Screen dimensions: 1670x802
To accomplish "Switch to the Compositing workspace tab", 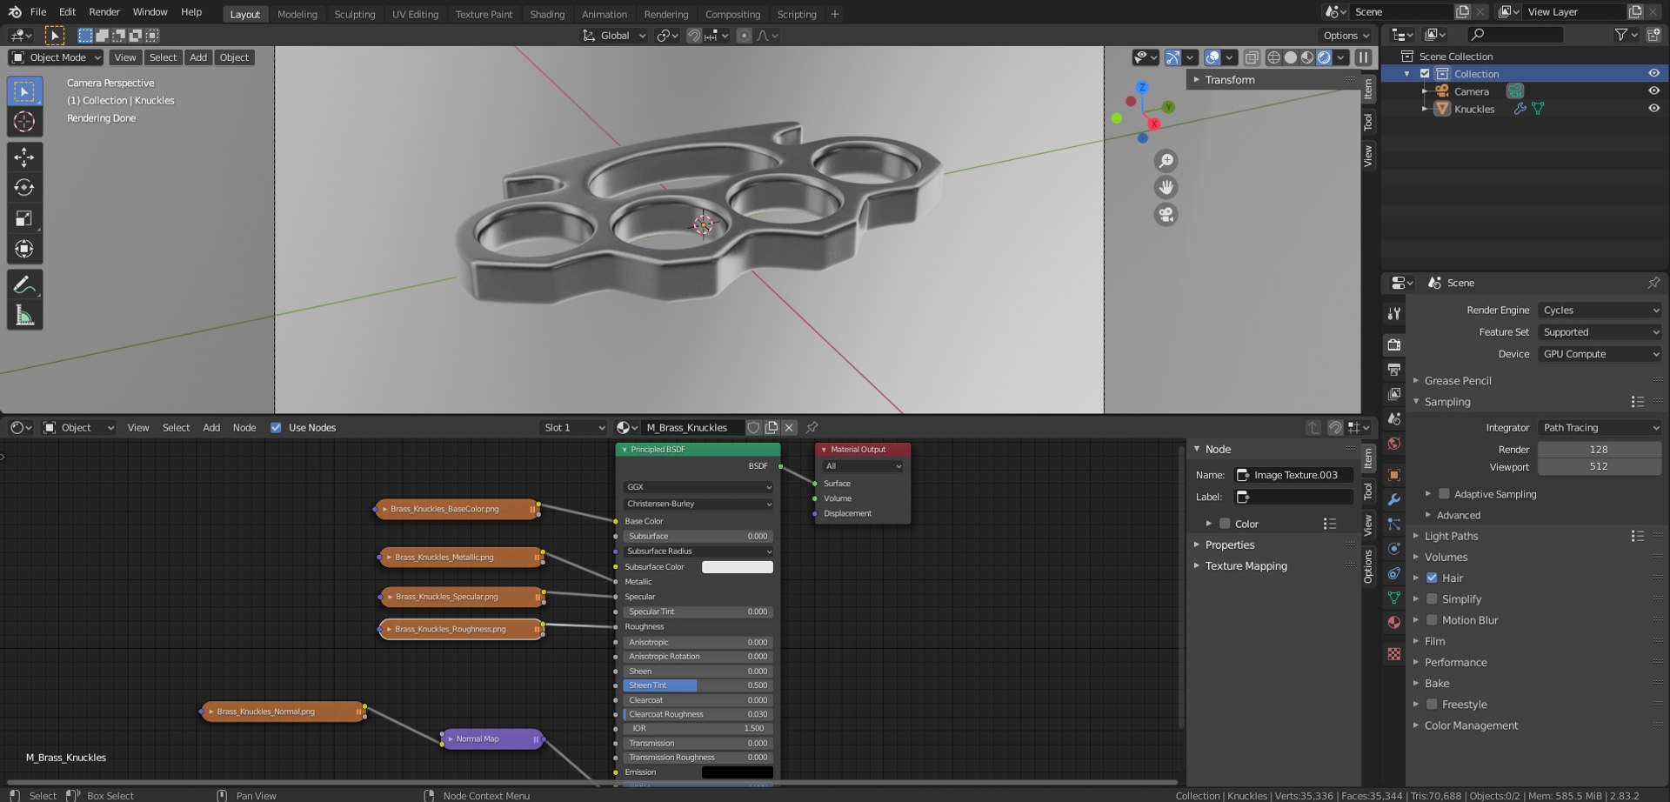I will 732,14.
